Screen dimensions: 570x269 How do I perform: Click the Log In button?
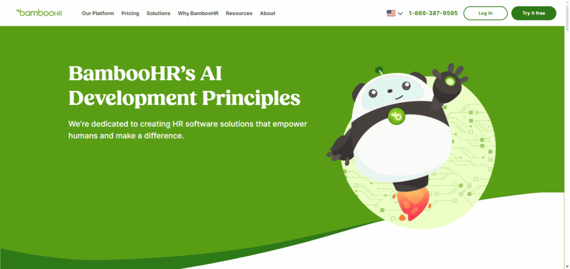click(x=485, y=13)
